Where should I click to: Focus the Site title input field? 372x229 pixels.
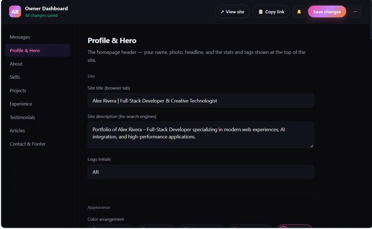pos(201,101)
